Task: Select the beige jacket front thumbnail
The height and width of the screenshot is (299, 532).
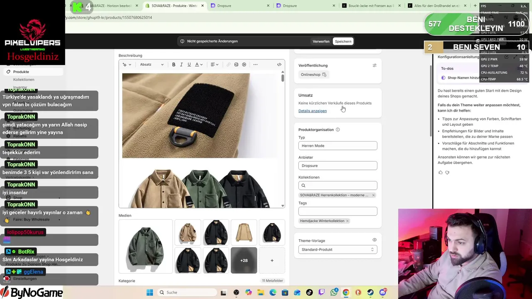Action: [188, 232]
